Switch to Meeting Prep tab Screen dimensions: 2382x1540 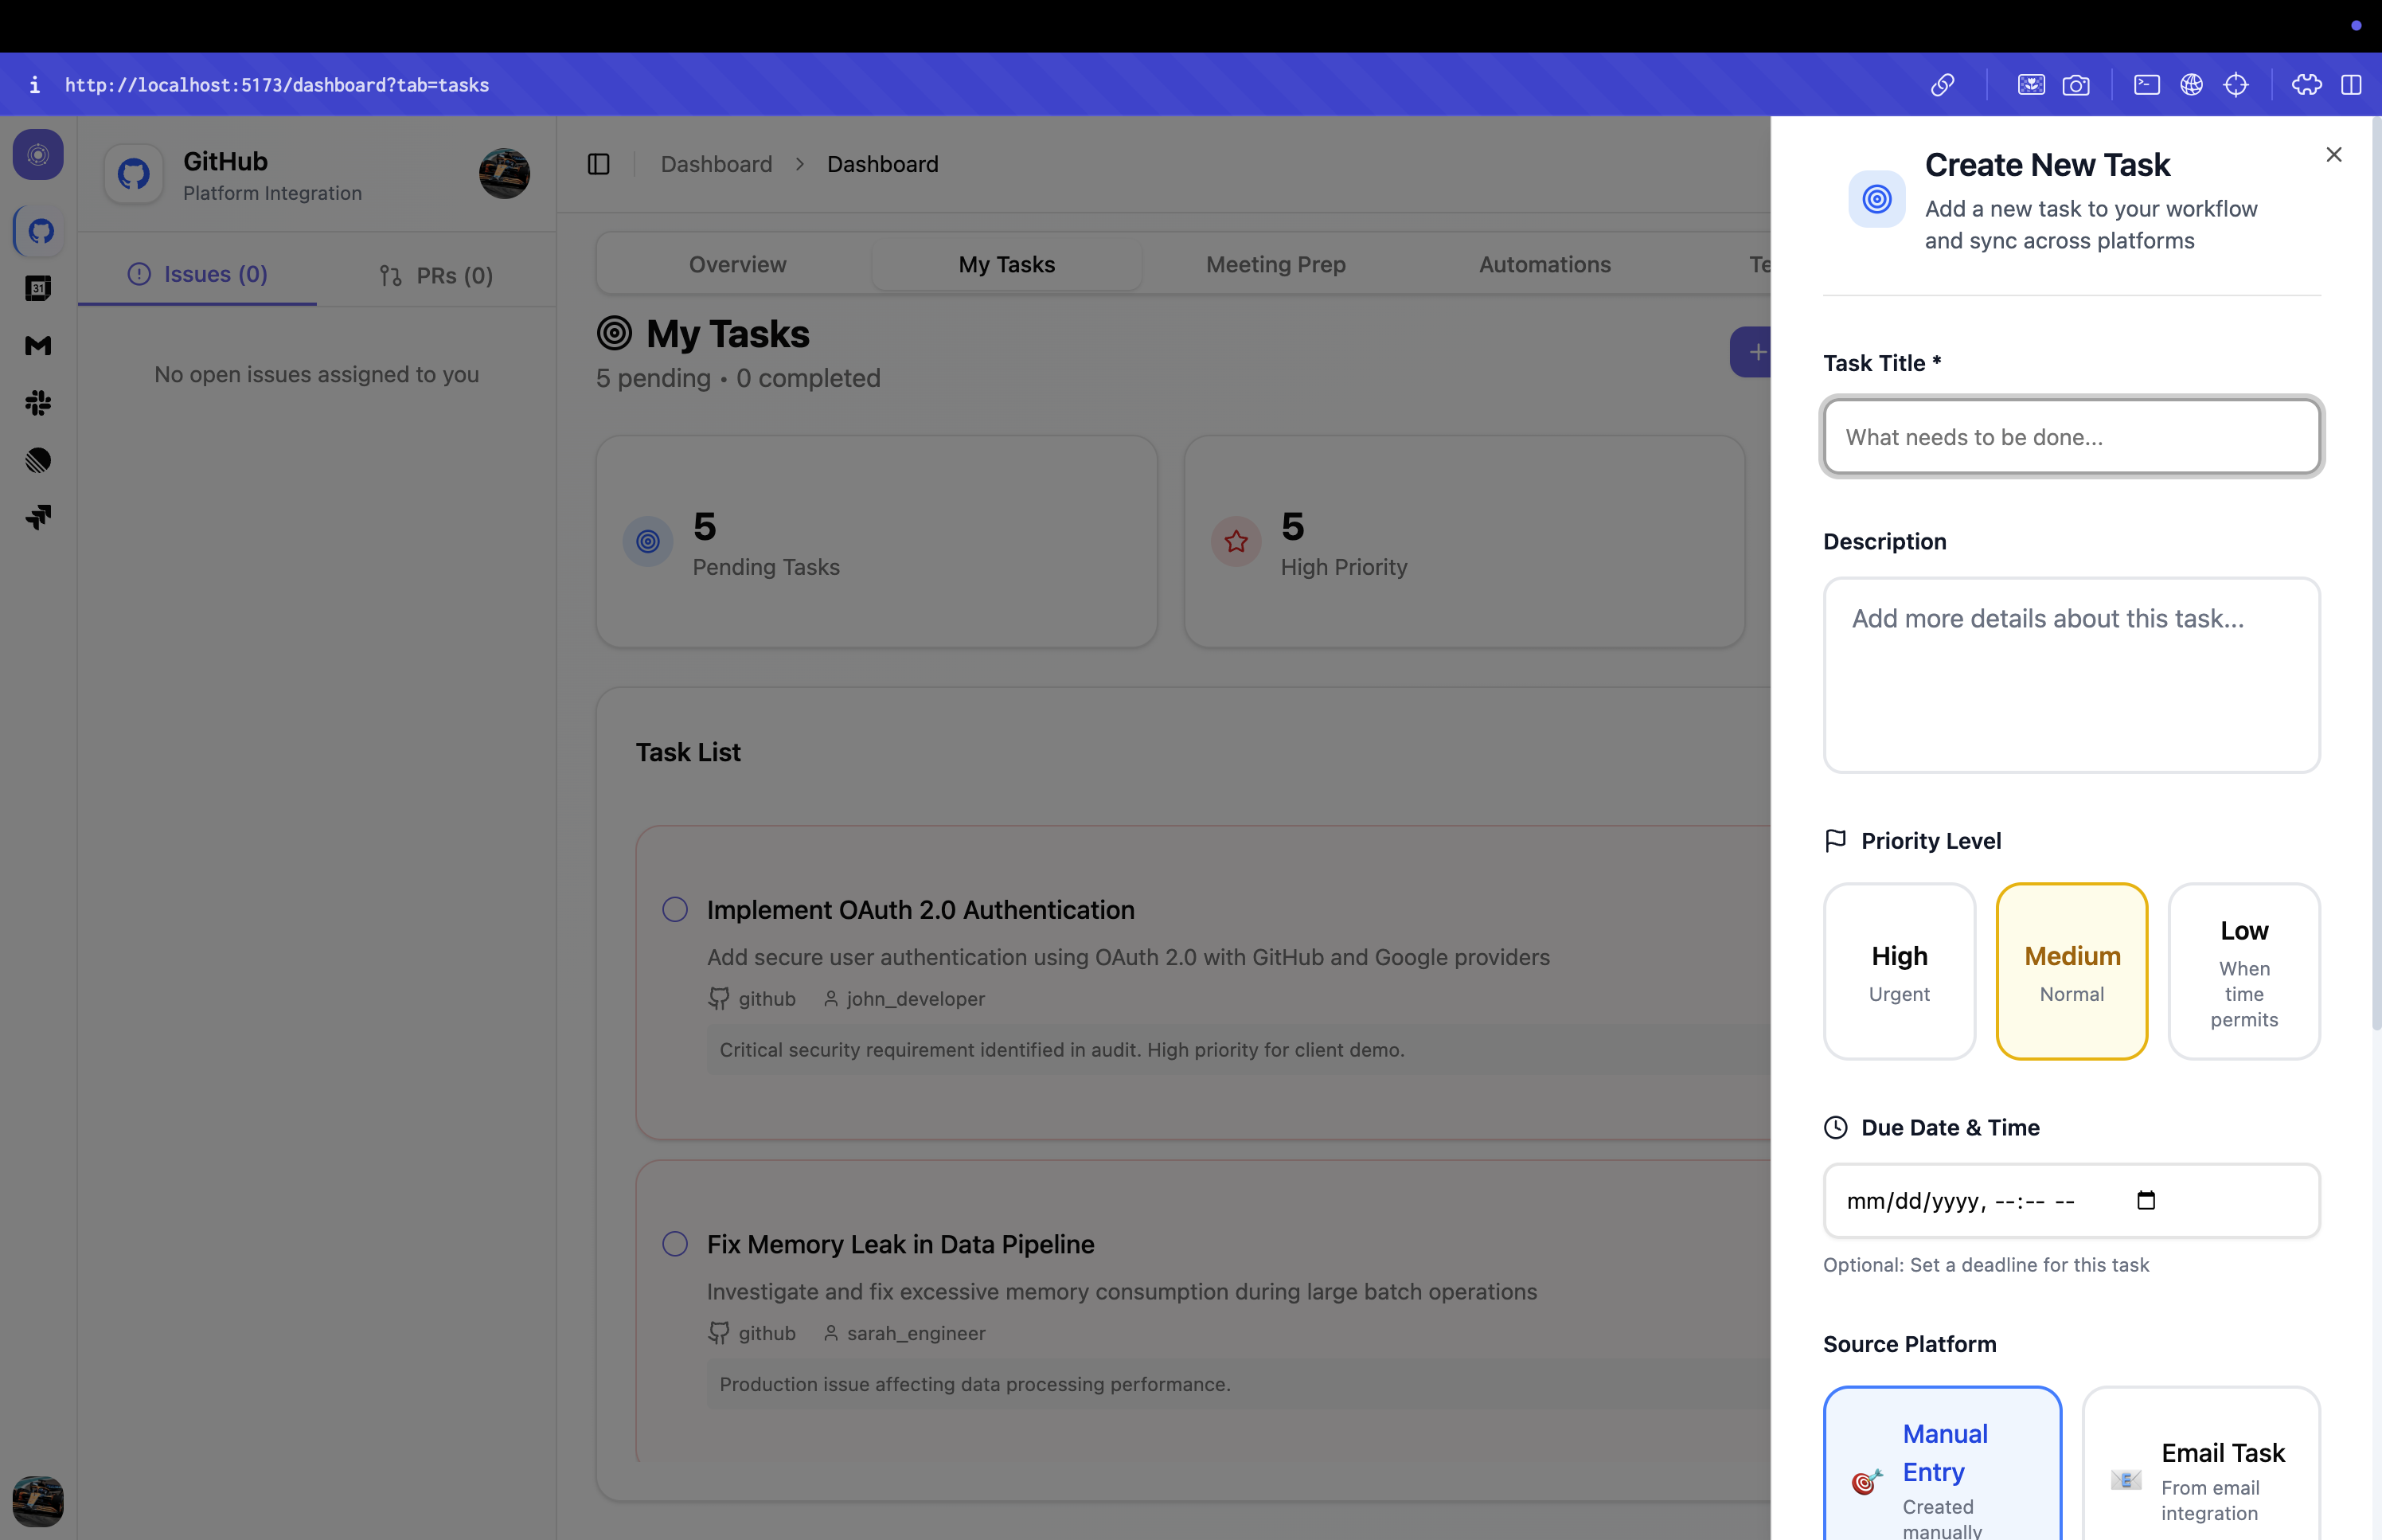pos(1275,265)
